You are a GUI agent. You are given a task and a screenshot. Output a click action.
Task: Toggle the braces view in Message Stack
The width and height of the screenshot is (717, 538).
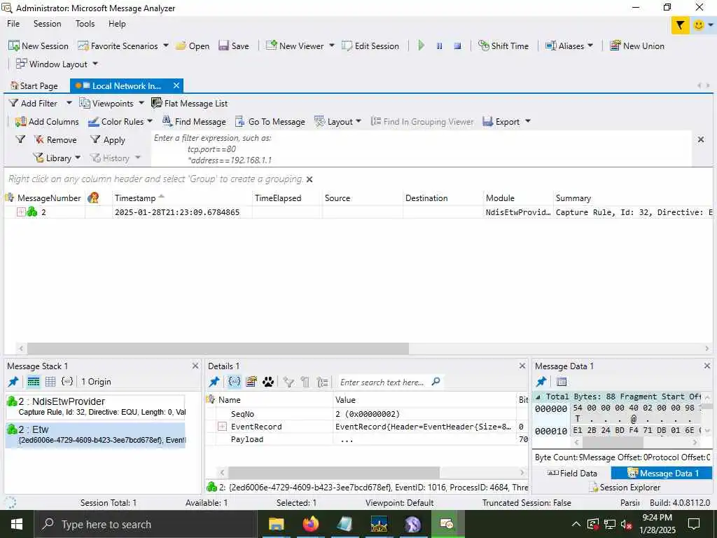coord(67,381)
